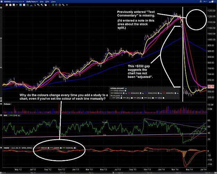Click the 1000.00 price axis label
Screen dimensions: 217x174
(211, 40)
